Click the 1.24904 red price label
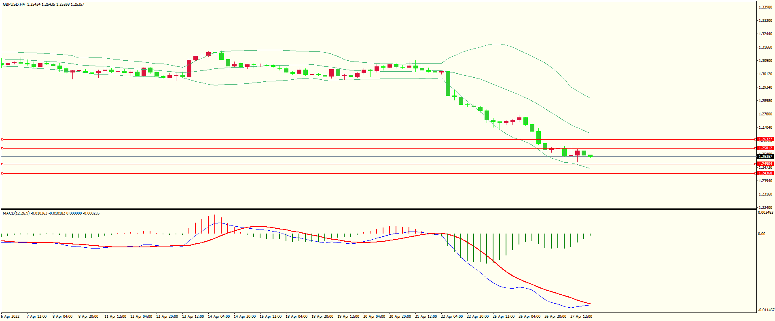The image size is (775, 321). tap(765, 164)
